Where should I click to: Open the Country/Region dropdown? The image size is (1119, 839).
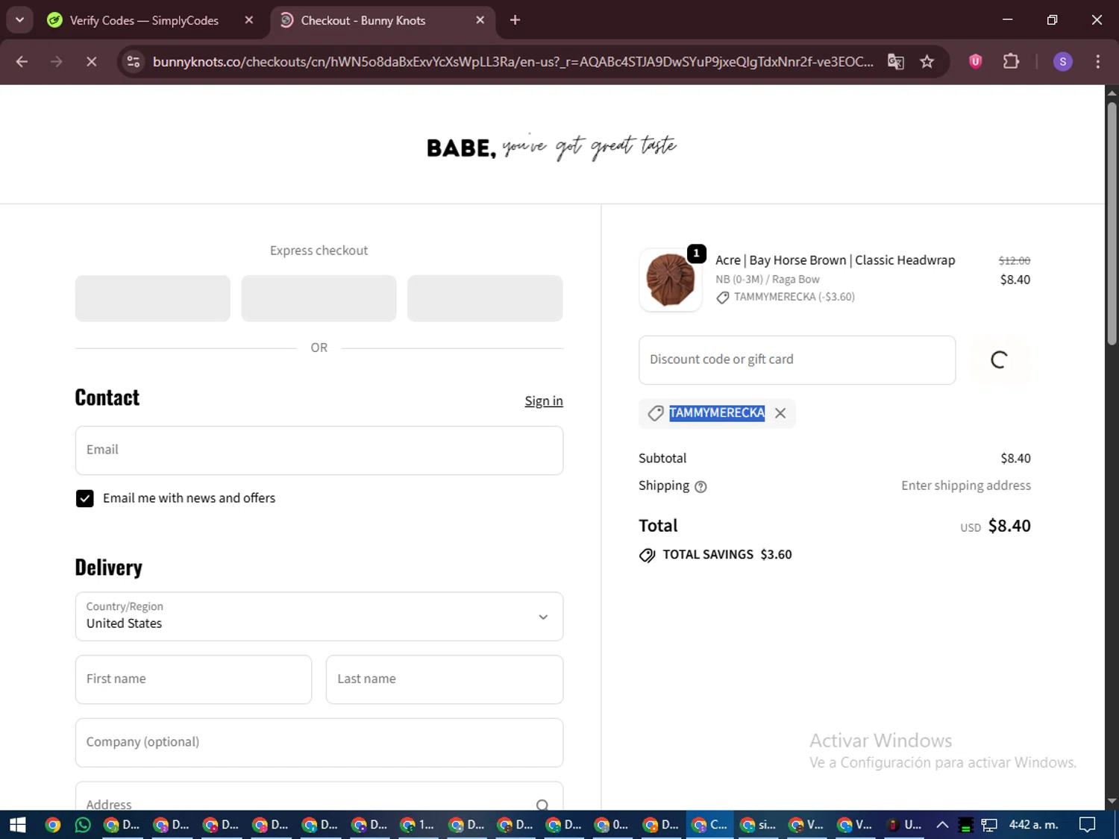tap(319, 617)
